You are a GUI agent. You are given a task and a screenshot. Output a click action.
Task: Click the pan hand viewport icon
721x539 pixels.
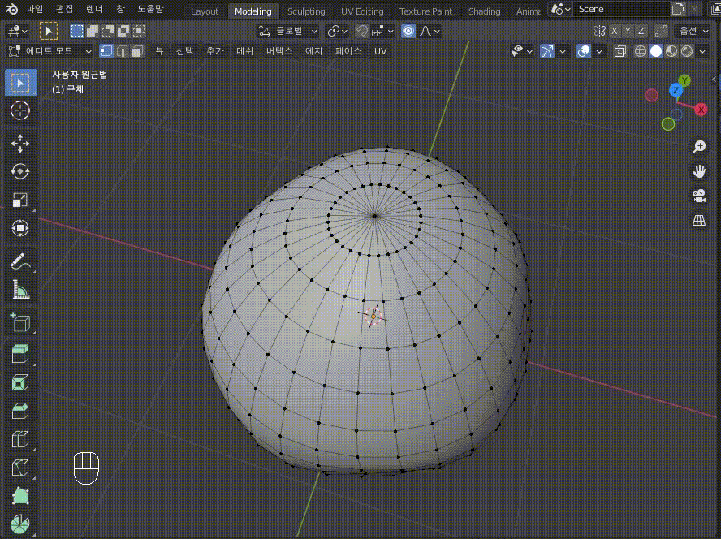[x=699, y=171]
